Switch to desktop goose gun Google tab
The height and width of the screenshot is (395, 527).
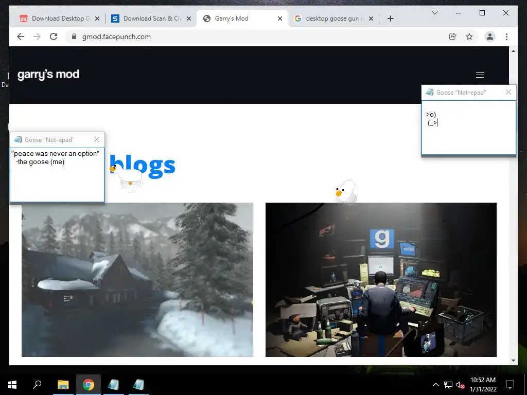point(333,19)
